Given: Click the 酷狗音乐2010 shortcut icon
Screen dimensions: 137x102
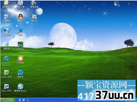Looking at the screenshot, I should click(x=20, y=86).
